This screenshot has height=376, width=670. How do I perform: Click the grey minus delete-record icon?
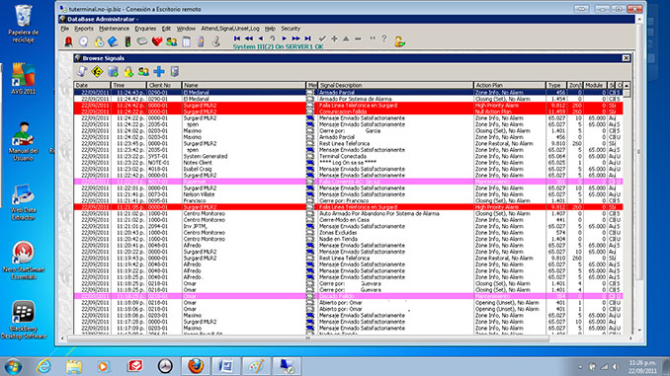358,38
